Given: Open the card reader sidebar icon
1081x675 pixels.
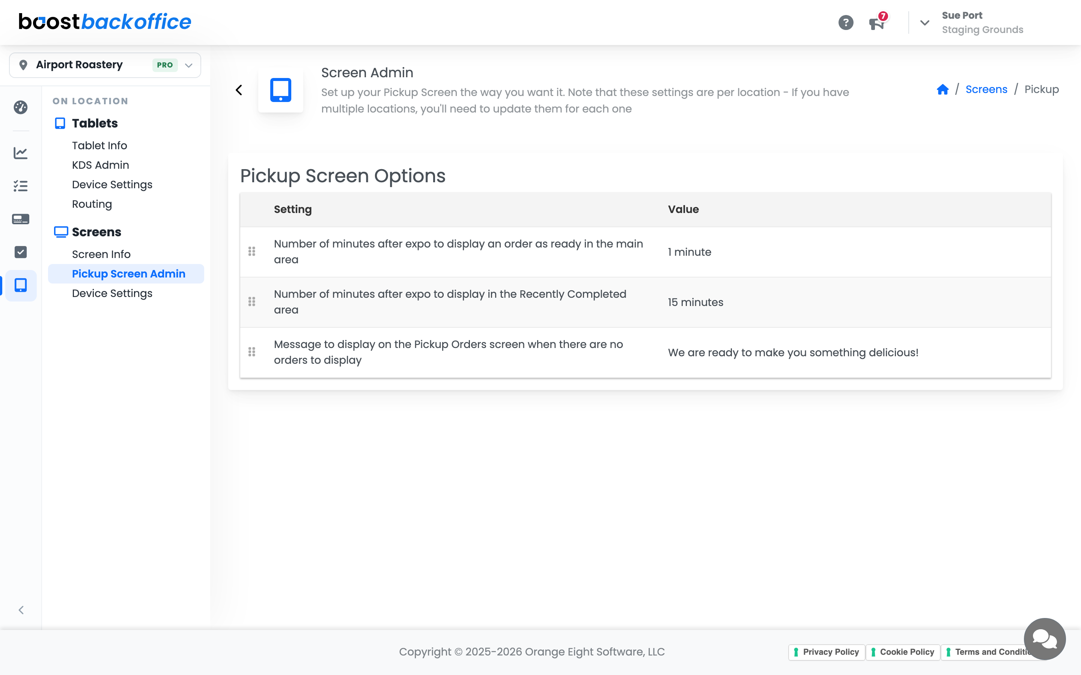Looking at the screenshot, I should tap(21, 219).
